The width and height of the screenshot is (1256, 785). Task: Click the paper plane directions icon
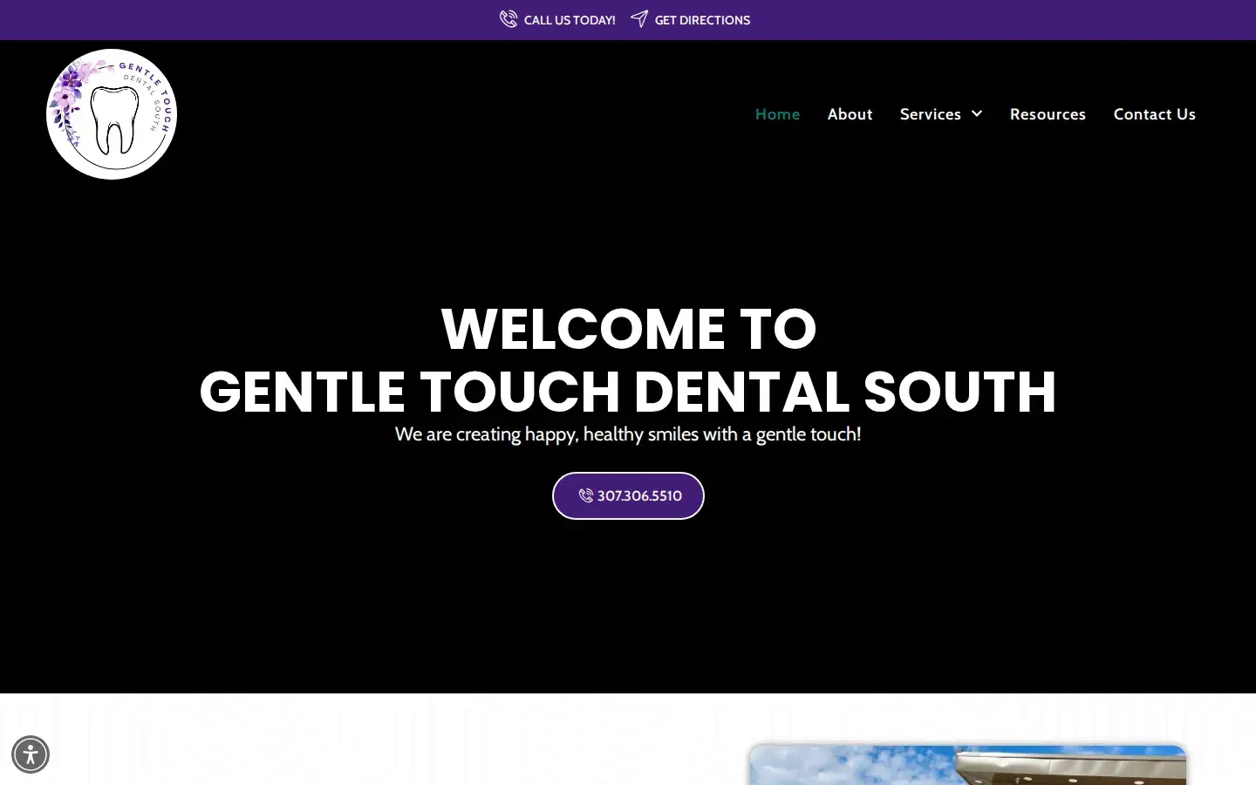pyautogui.click(x=639, y=19)
